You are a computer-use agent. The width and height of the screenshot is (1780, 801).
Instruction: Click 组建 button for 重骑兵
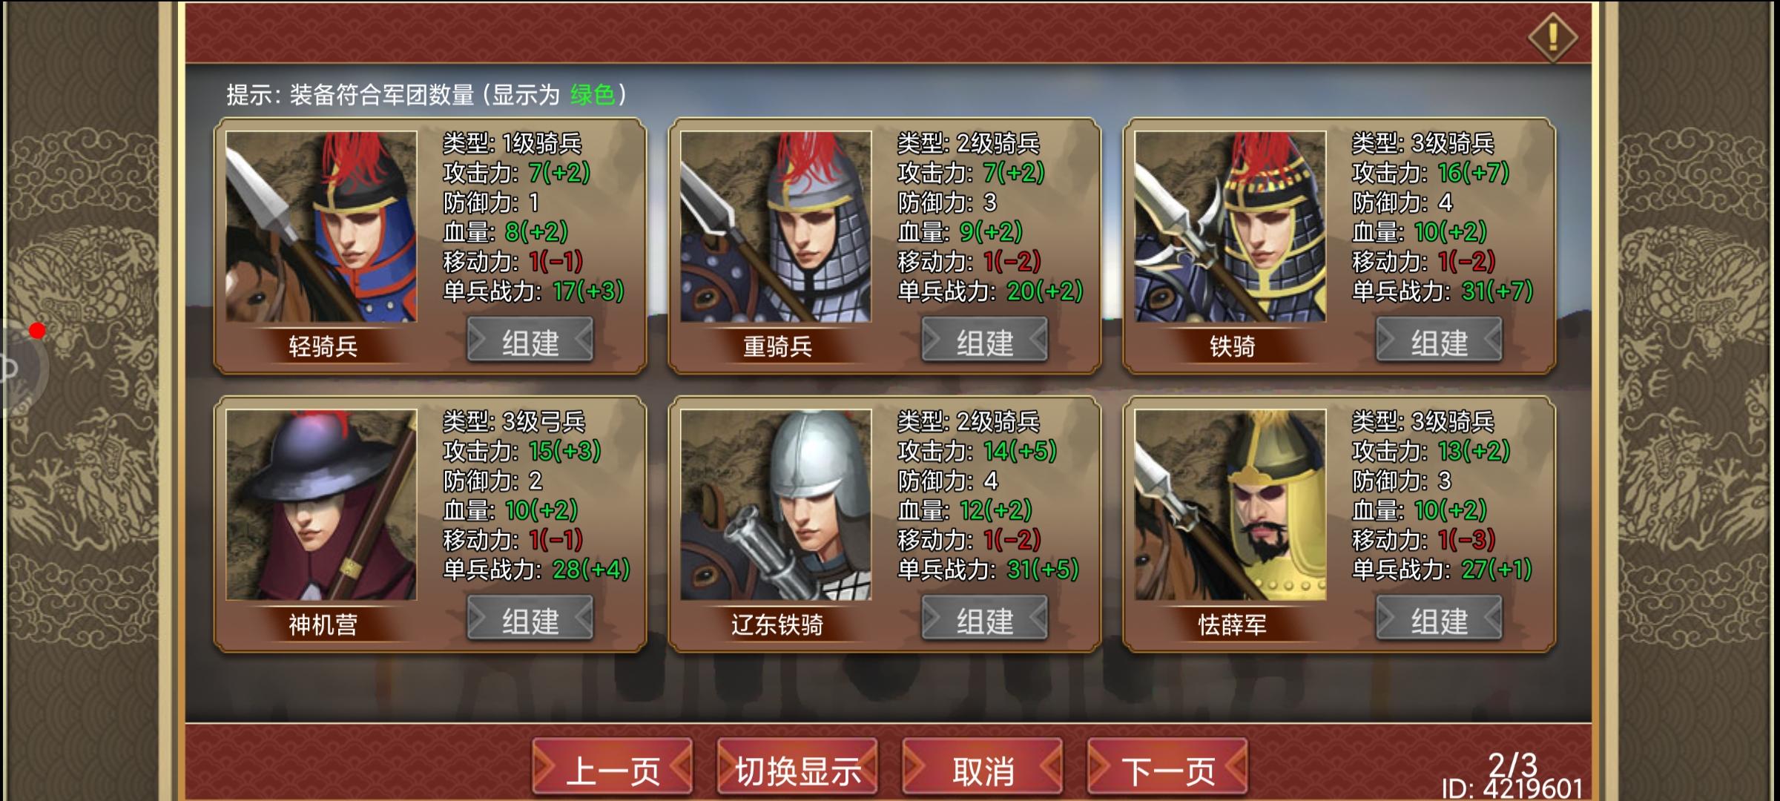pos(985,340)
